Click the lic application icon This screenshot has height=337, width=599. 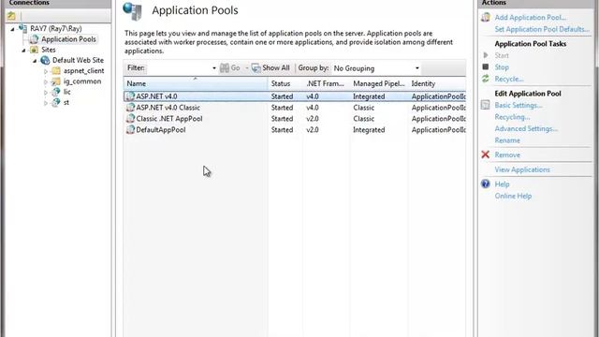pyautogui.click(x=56, y=92)
